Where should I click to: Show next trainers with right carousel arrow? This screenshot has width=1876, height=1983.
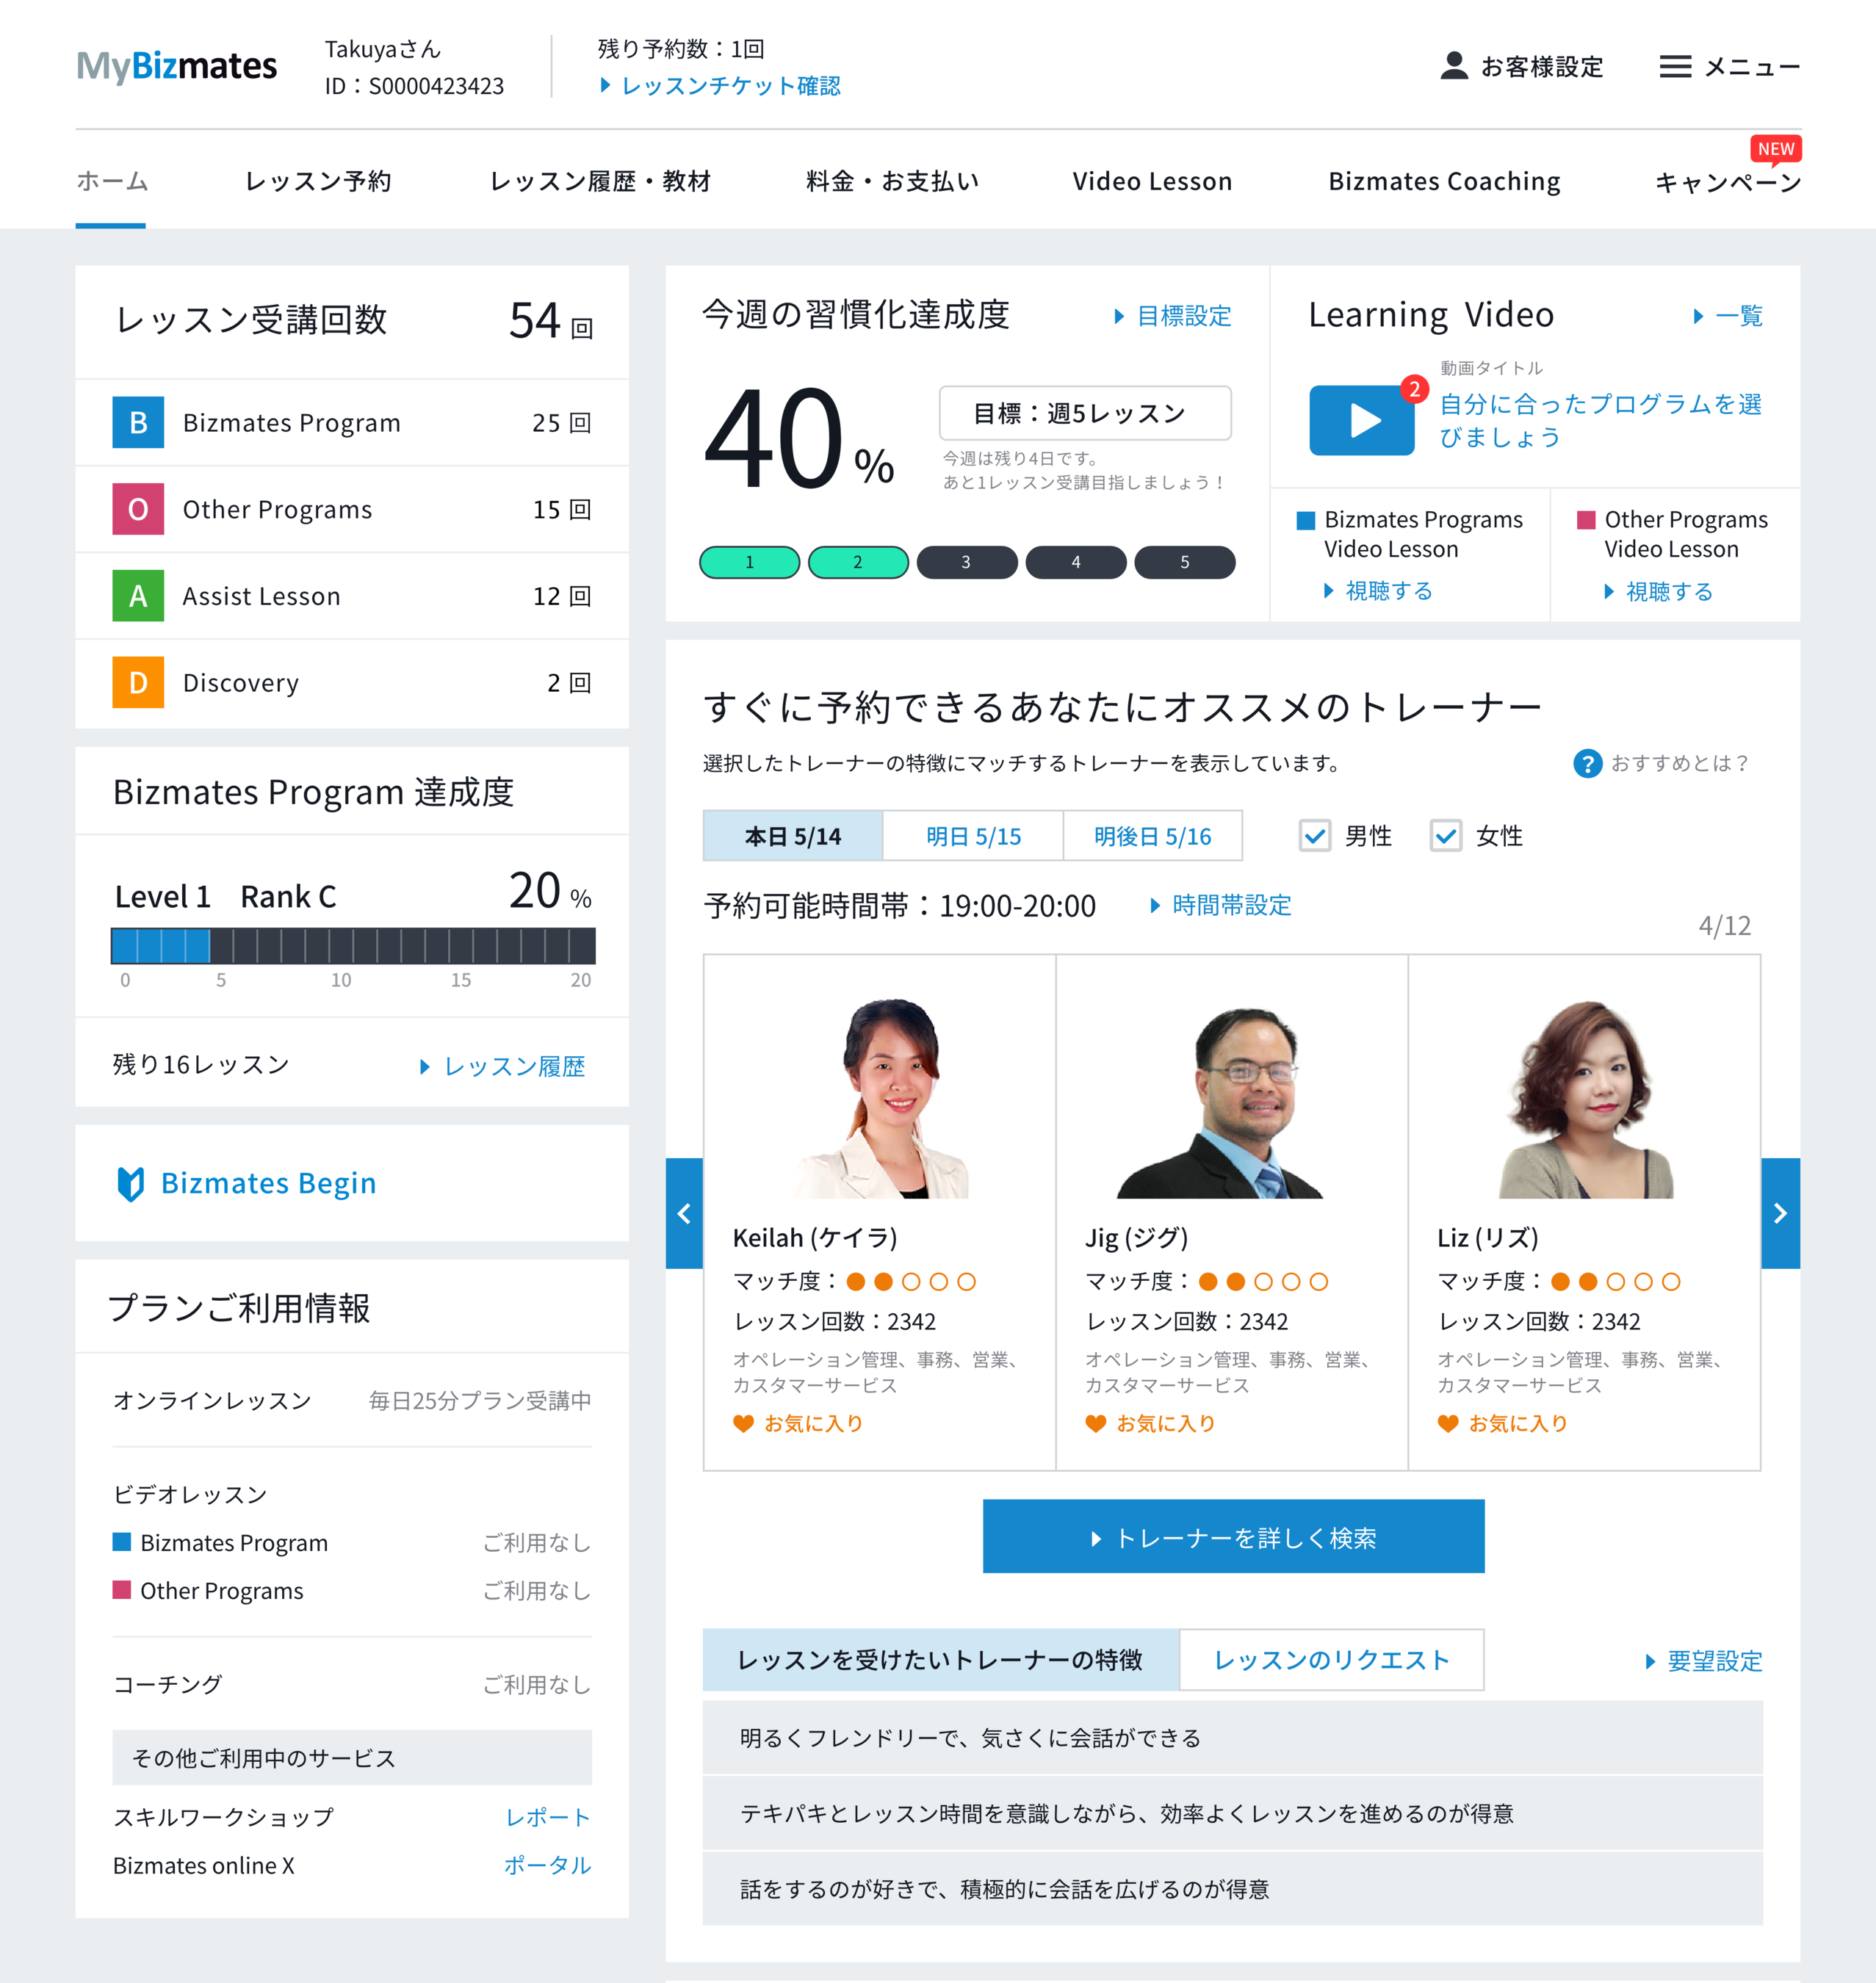[x=1781, y=1213]
